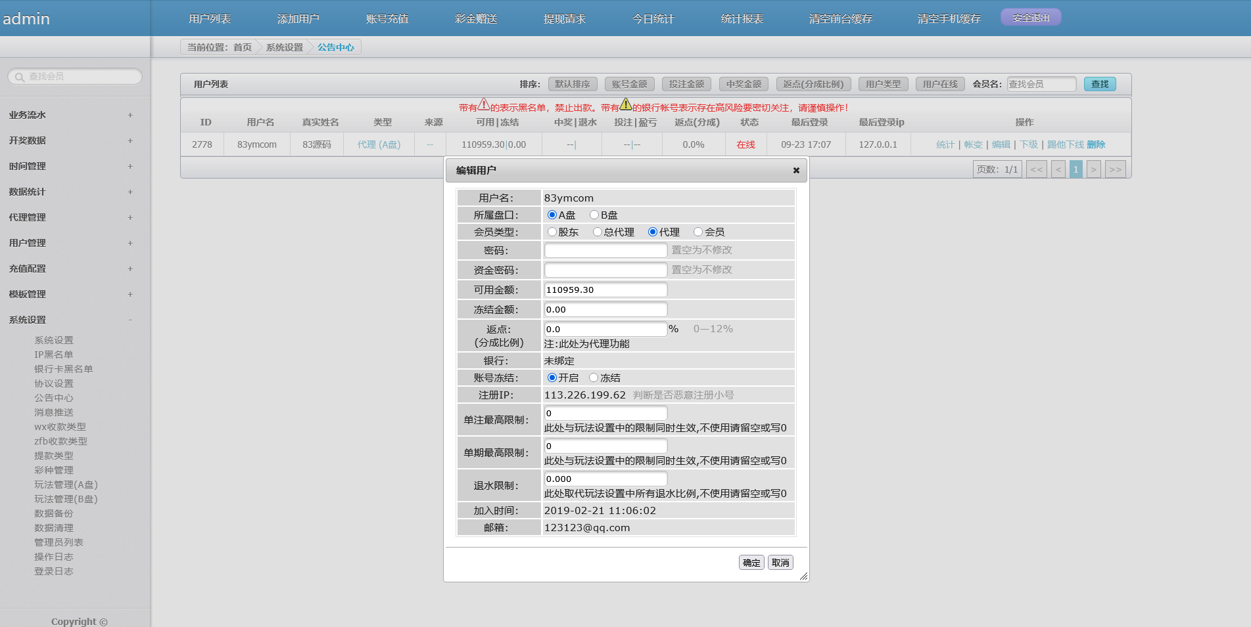Open 银行卡黑名单 in sidebar

[64, 369]
